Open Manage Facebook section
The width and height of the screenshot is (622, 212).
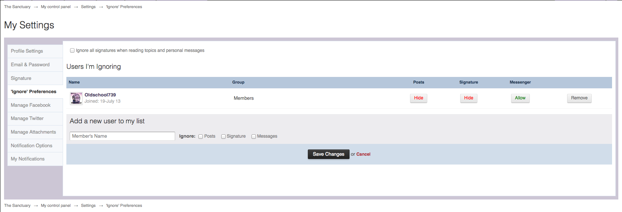click(31, 105)
